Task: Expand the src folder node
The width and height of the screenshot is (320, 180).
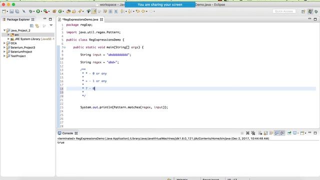Action: pyautogui.click(x=8, y=34)
